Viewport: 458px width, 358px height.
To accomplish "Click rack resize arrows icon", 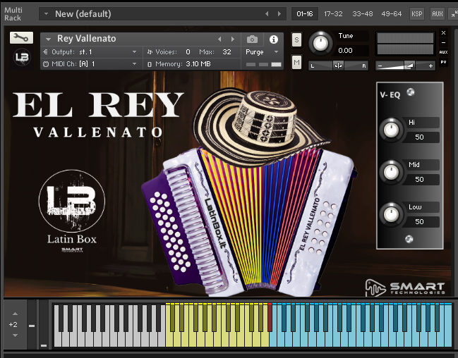I will click(454, 13).
